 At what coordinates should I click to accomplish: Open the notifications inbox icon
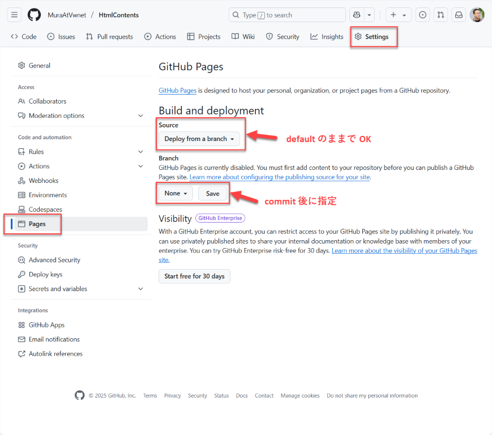pos(459,15)
